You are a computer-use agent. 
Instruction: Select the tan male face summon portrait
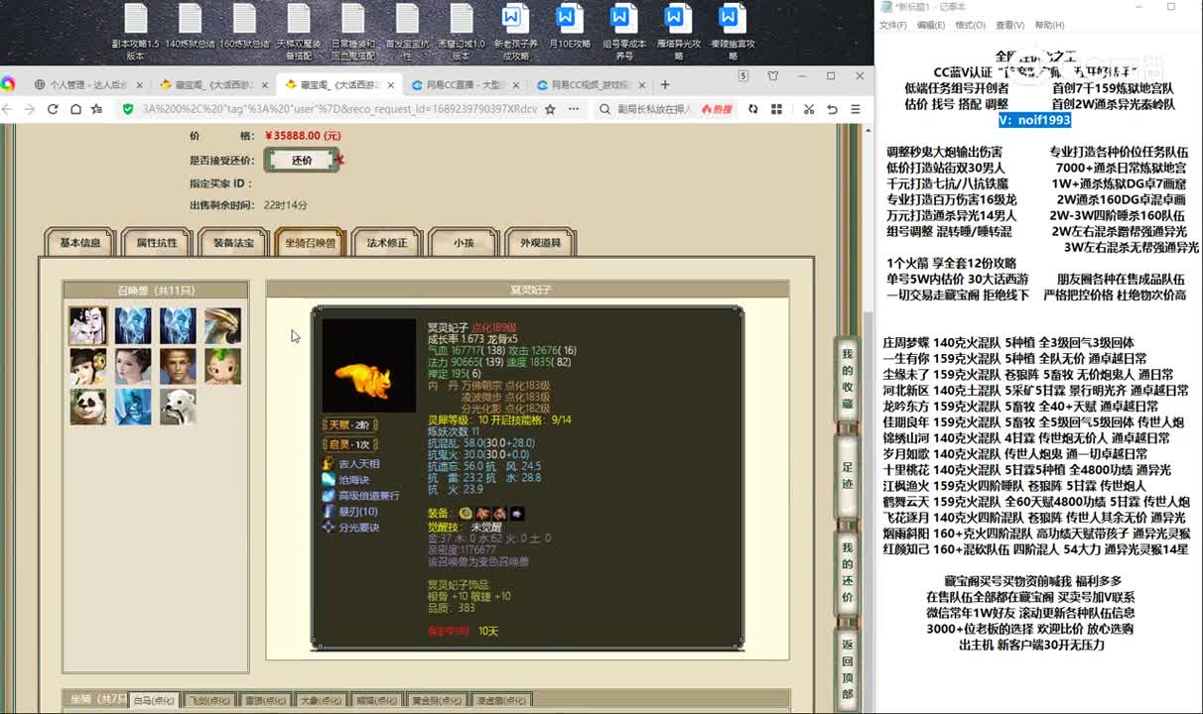point(179,366)
